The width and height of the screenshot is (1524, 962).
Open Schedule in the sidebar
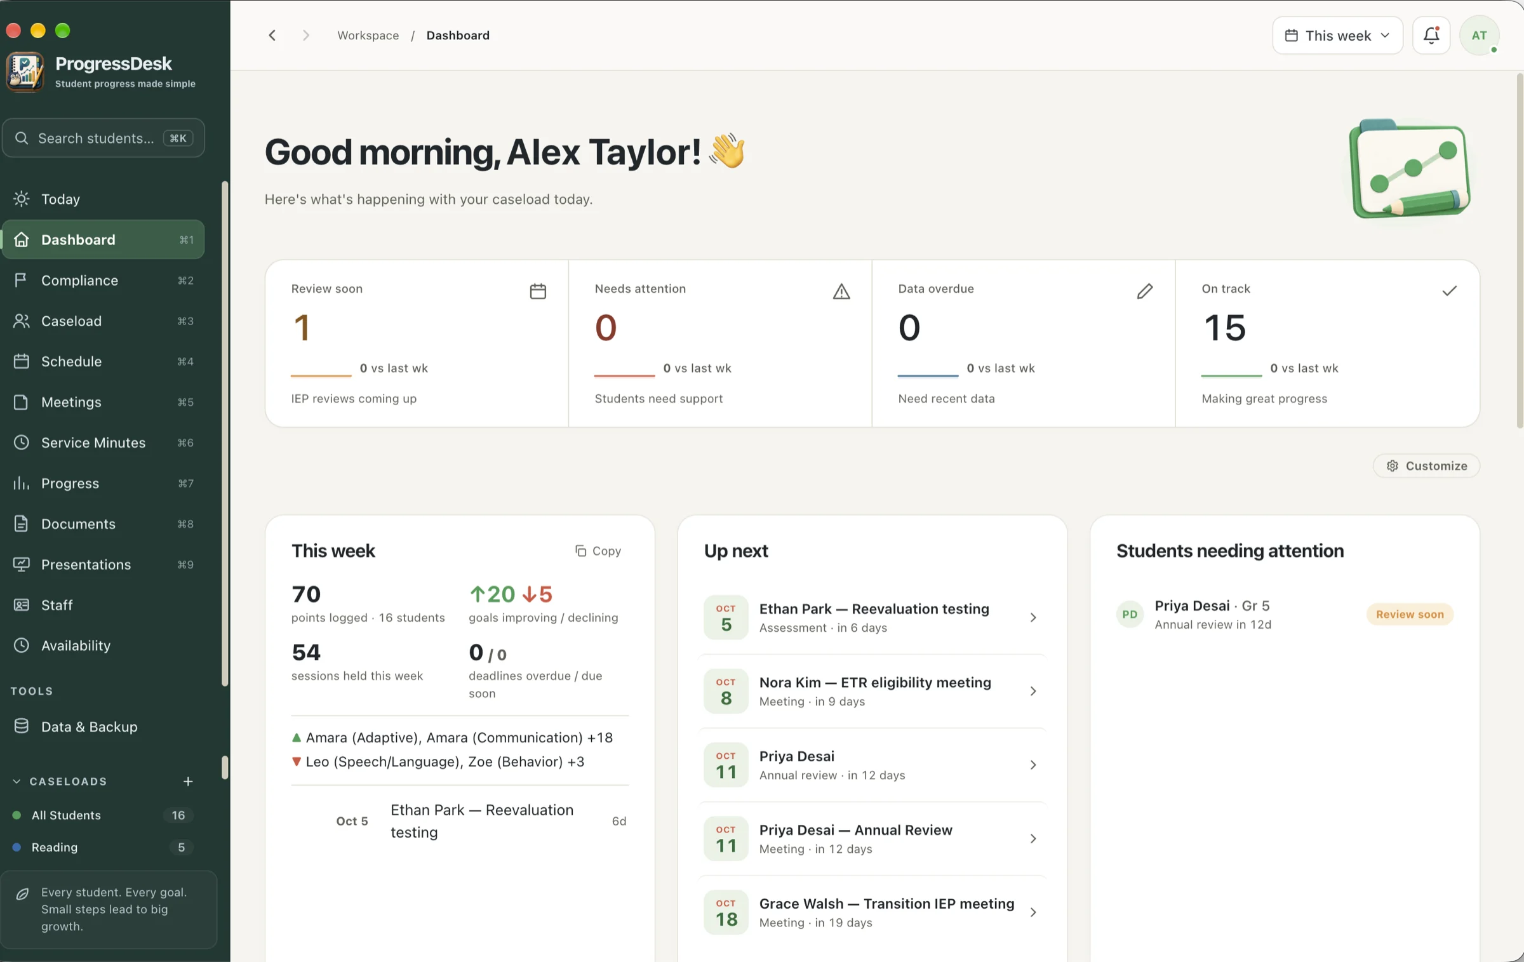coord(104,361)
